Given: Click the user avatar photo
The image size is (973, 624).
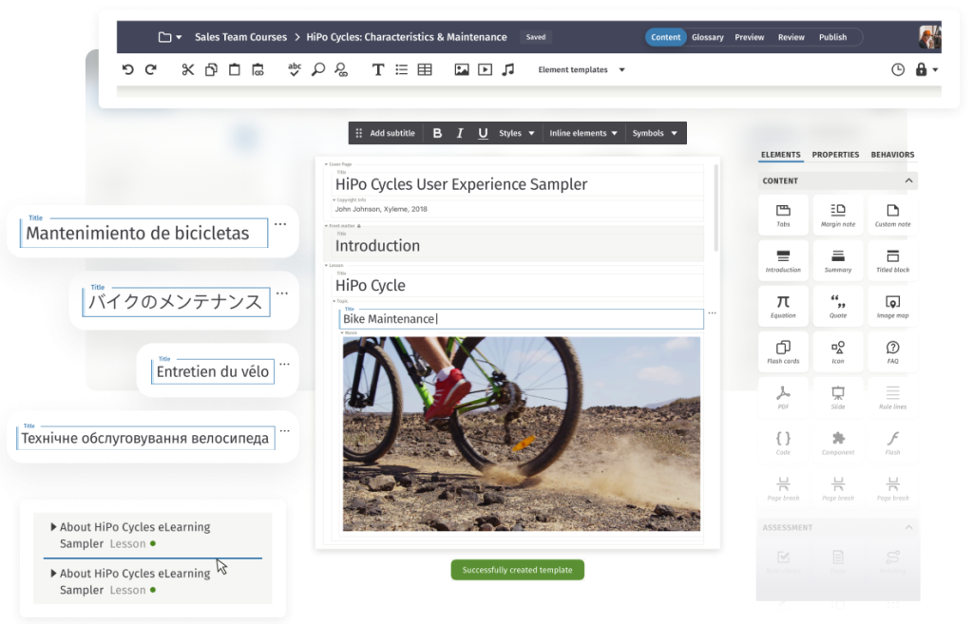Looking at the screenshot, I should (x=929, y=37).
